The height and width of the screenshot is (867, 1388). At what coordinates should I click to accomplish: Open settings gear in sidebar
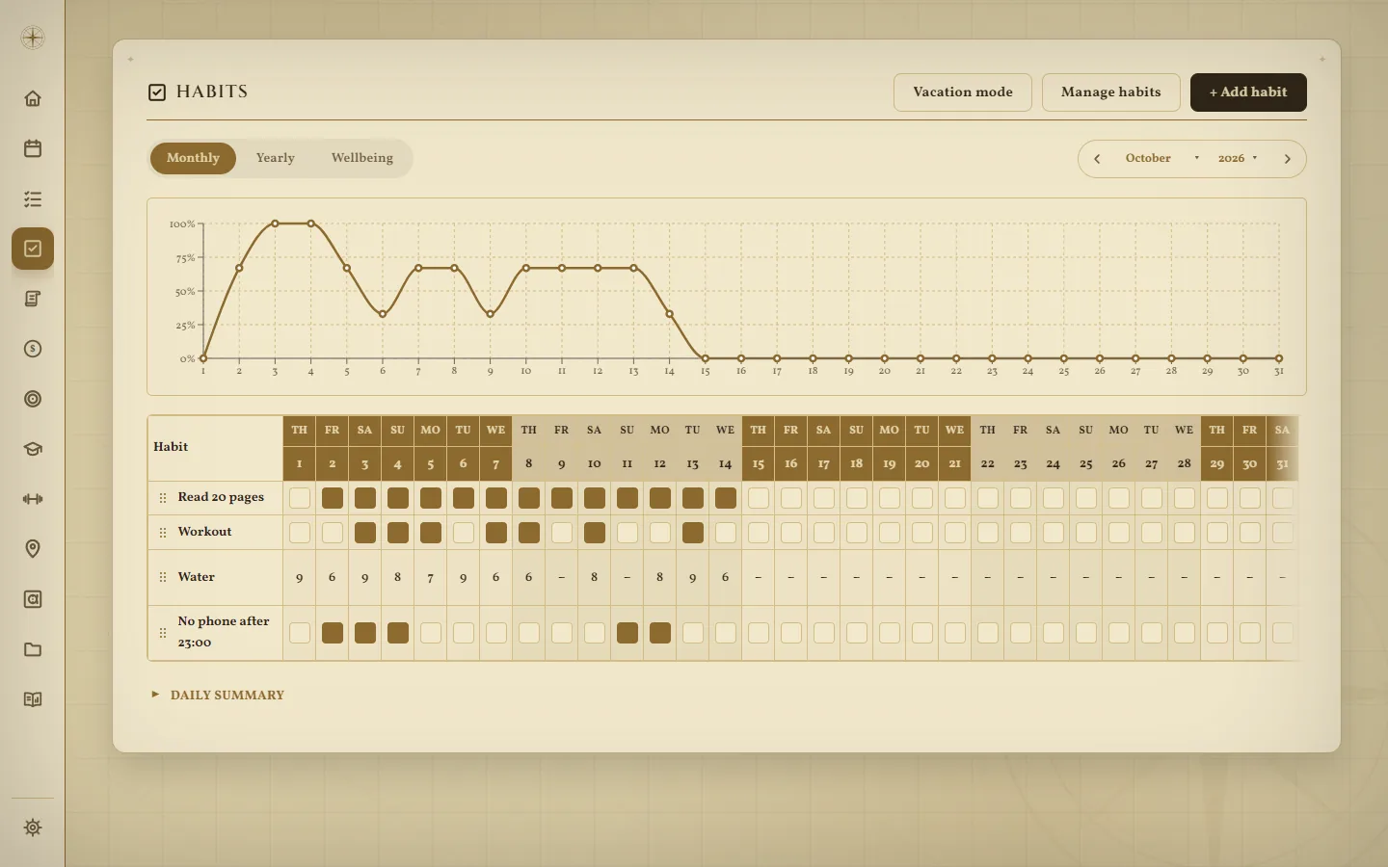coord(33,828)
